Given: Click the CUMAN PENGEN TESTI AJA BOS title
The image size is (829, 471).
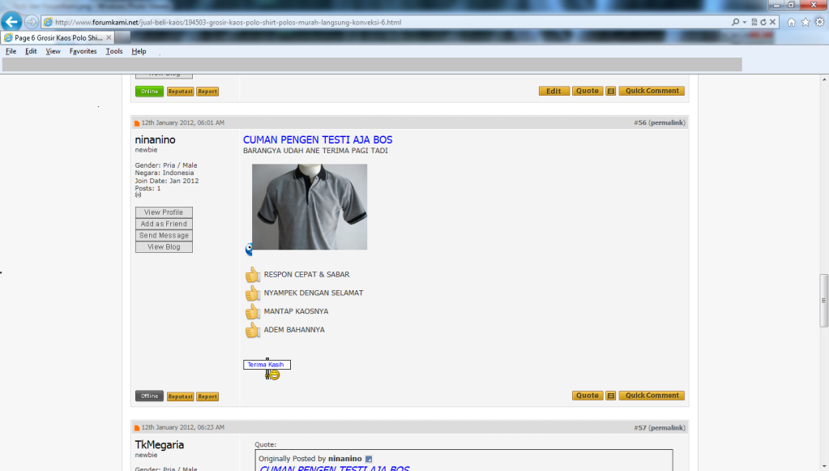Looking at the screenshot, I should 318,139.
